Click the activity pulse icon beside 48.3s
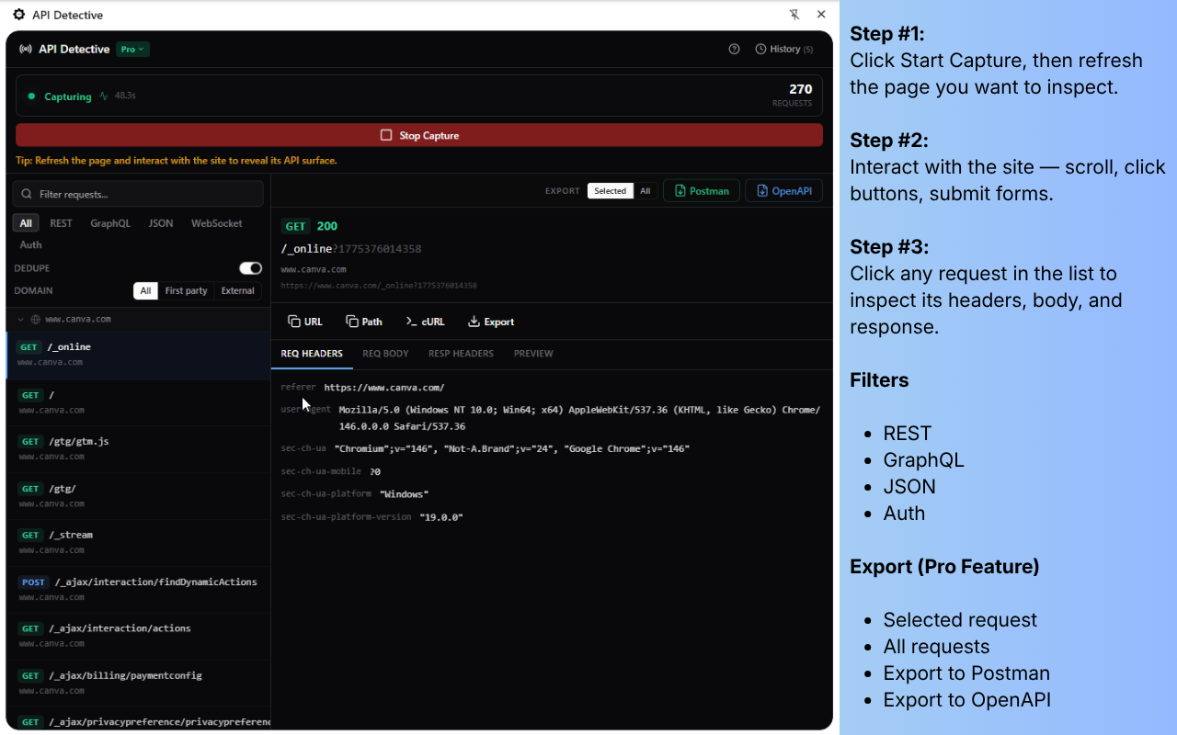This screenshot has width=1177, height=735. tap(104, 96)
